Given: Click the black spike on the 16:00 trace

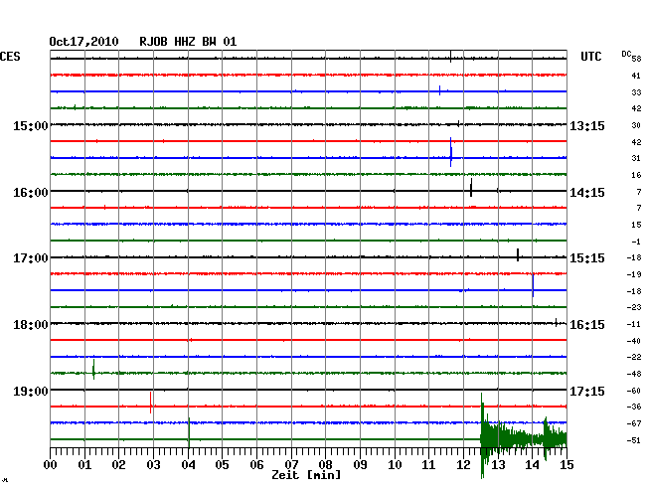Looking at the screenshot, I should click(x=471, y=188).
